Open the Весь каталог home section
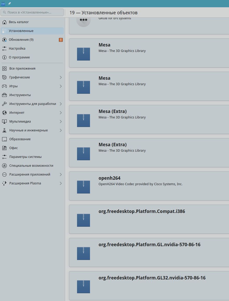The width and height of the screenshot is (229, 301). 32,22
